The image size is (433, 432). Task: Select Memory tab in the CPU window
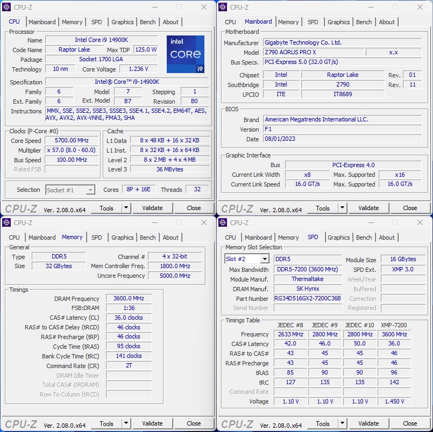72,22
